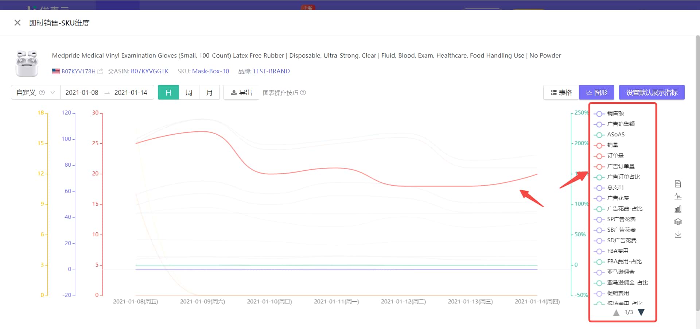Image resolution: width=700 pixels, height=329 pixels.
Task: Switch chart to line type icon
Action: 678,197
